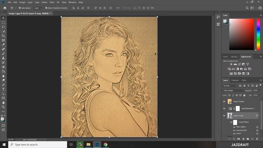Click Windows search box
This screenshot has width=263, height=148.
coord(37,144)
